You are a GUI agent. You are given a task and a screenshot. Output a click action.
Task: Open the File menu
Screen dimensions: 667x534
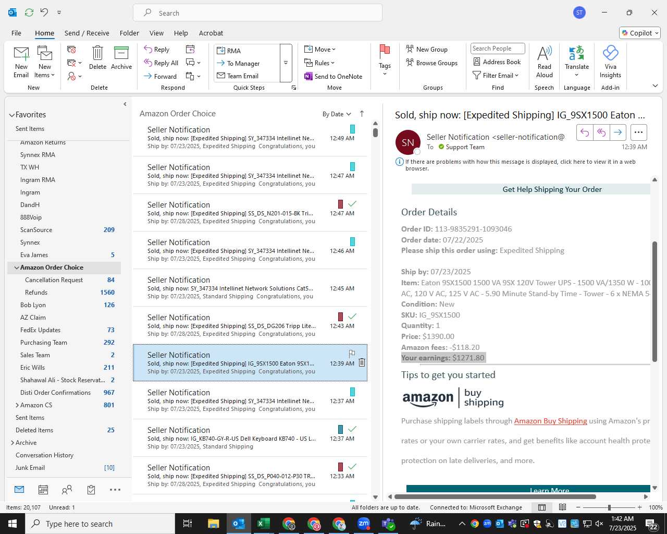pos(16,33)
